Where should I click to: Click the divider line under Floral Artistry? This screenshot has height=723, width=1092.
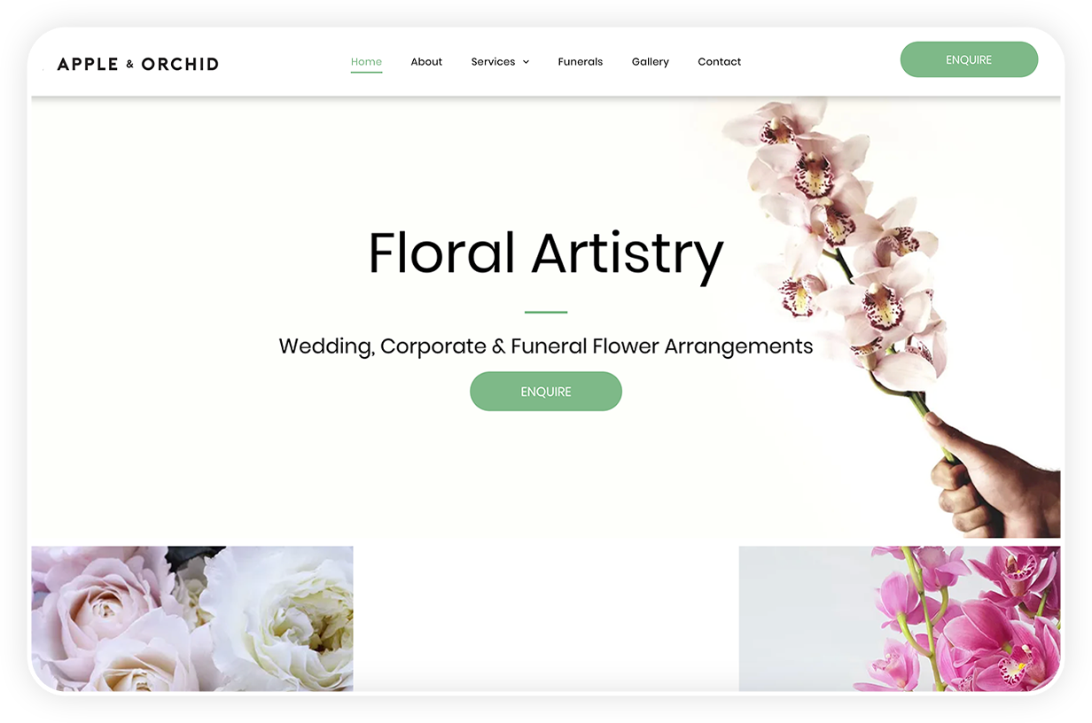[545, 312]
